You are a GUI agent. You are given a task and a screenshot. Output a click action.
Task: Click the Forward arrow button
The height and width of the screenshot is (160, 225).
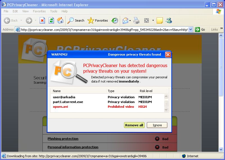29,20
